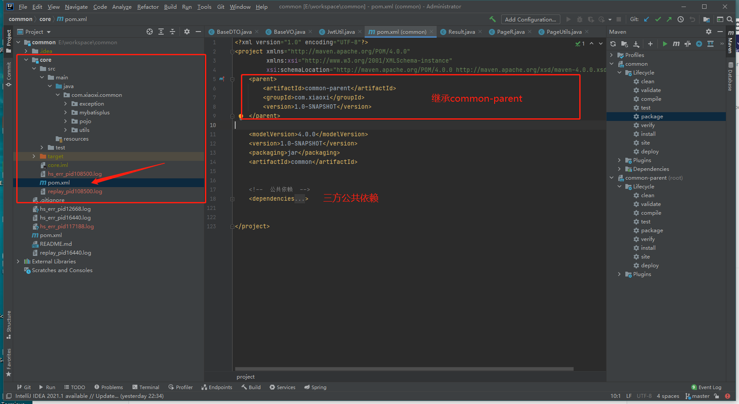Open the Refactor menu
This screenshot has height=404, width=739.
(148, 7)
